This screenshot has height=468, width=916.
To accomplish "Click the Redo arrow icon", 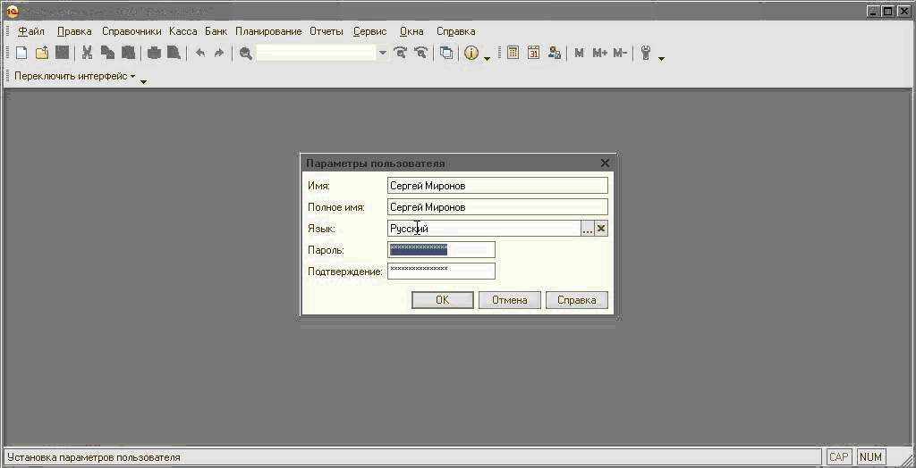I will [219, 53].
